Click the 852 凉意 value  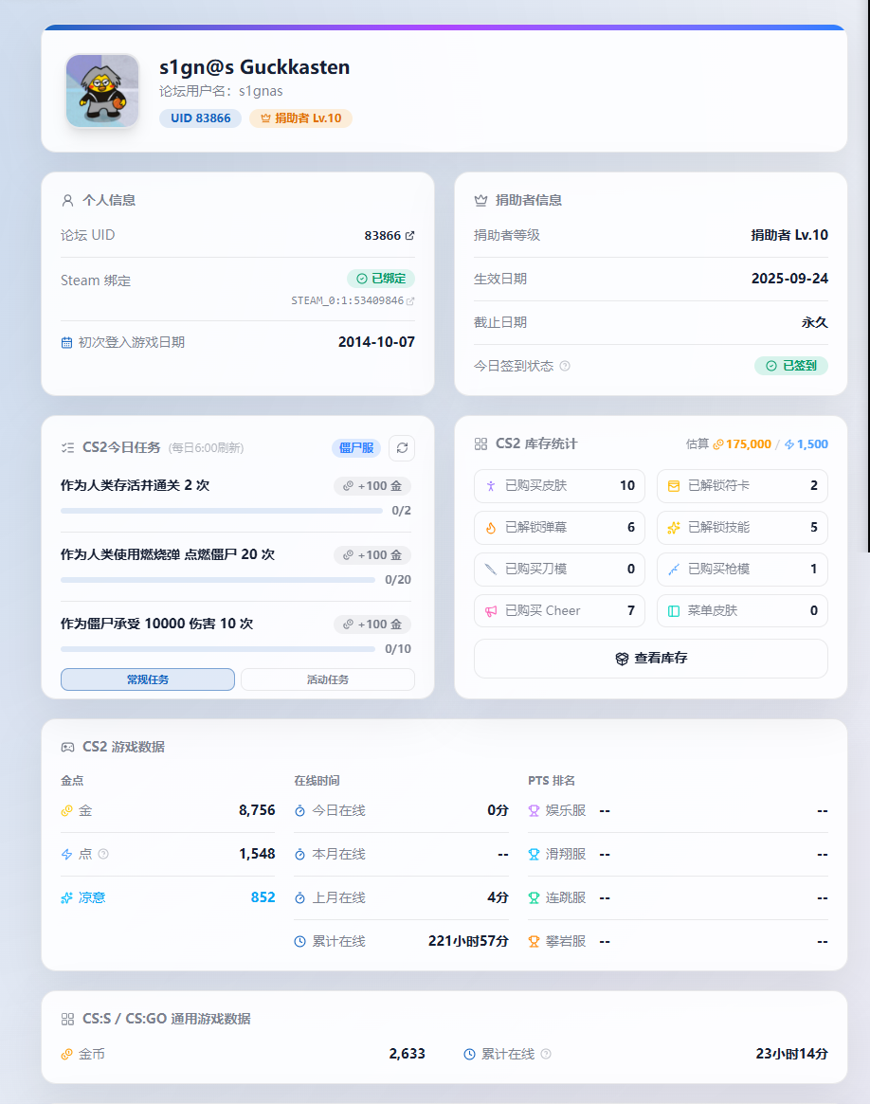click(263, 897)
